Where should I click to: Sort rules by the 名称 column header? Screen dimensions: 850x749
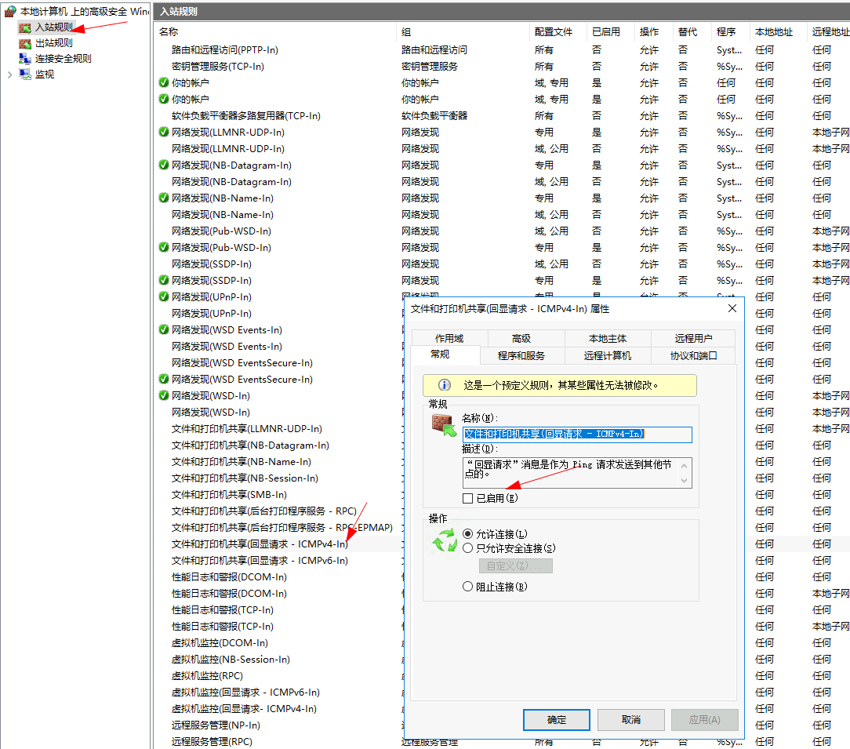pyautogui.click(x=169, y=32)
